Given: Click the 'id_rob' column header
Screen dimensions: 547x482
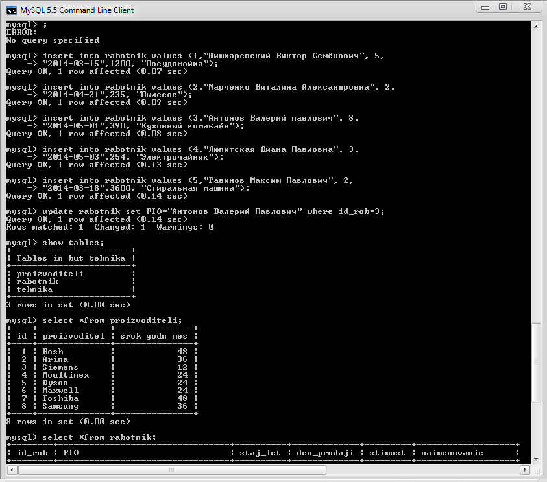Looking at the screenshot, I should (x=32, y=453).
